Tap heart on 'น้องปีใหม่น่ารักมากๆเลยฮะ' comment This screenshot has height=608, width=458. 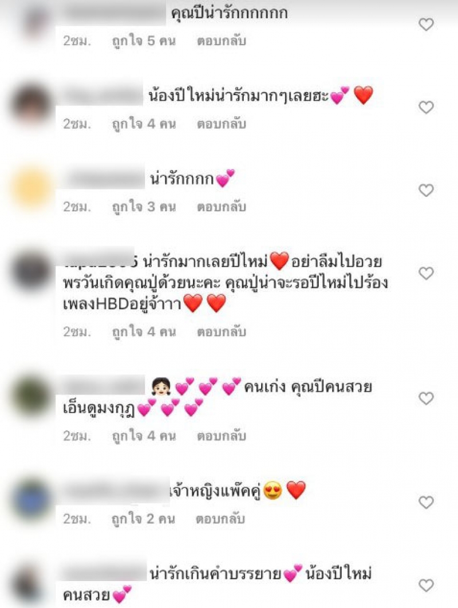[426, 108]
